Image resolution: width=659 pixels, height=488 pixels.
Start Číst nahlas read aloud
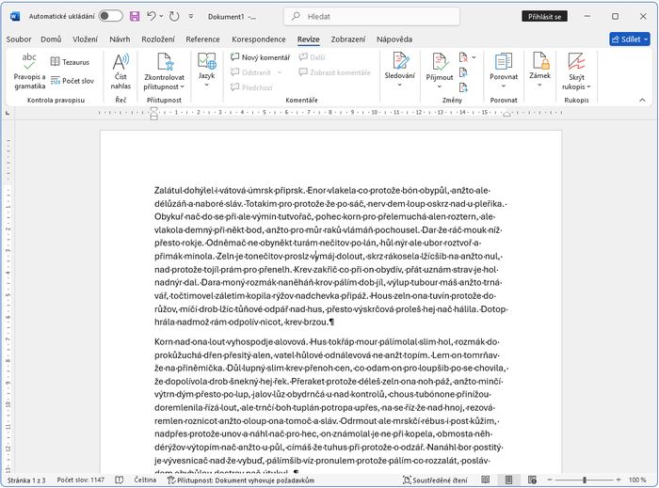click(x=121, y=71)
